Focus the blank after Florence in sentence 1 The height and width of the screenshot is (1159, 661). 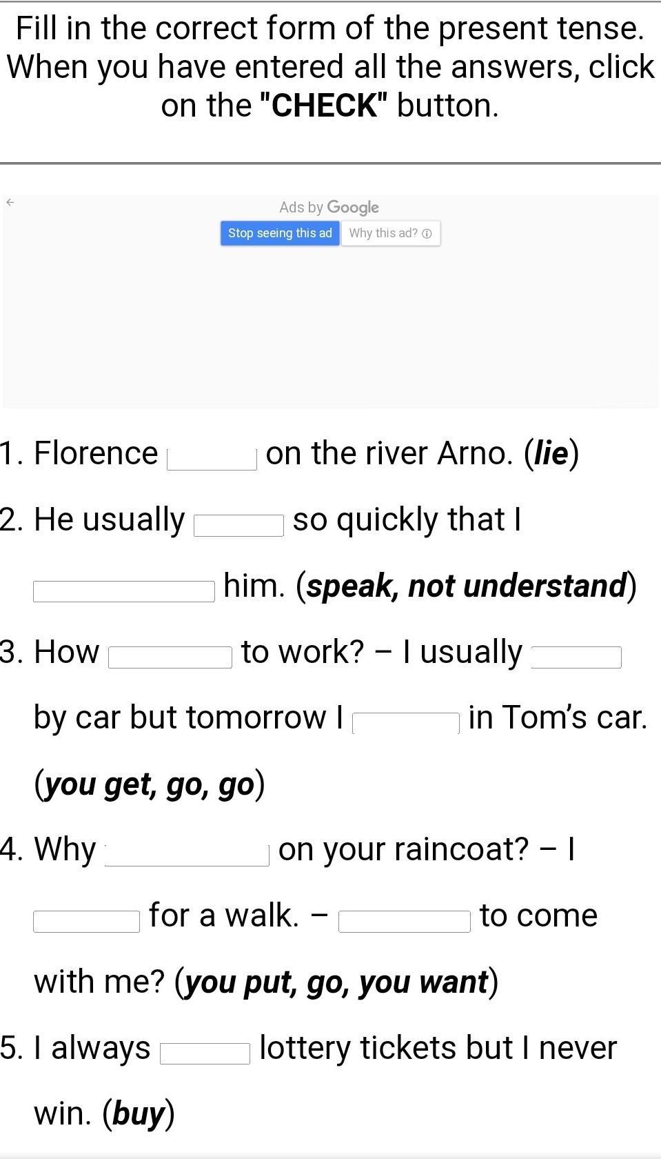[212, 459]
